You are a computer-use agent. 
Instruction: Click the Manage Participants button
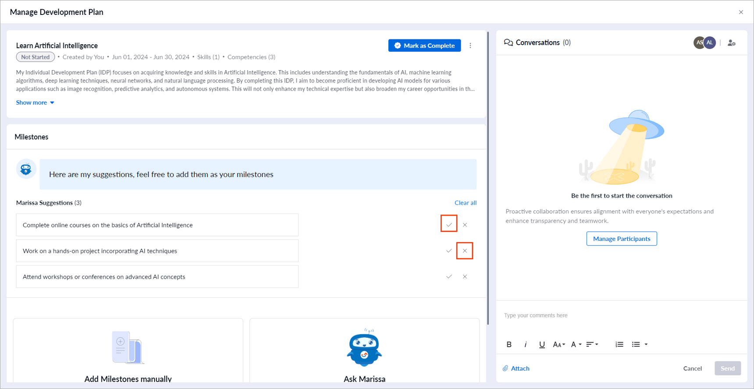coord(622,239)
